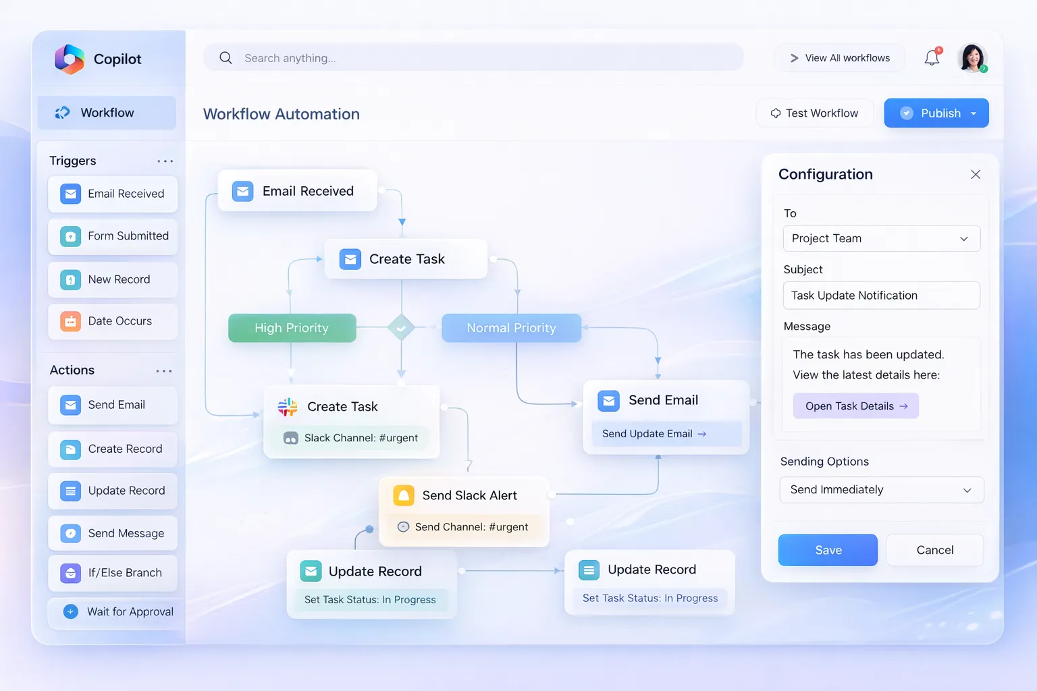Click Send Channel: #urgent text on node

point(471,527)
